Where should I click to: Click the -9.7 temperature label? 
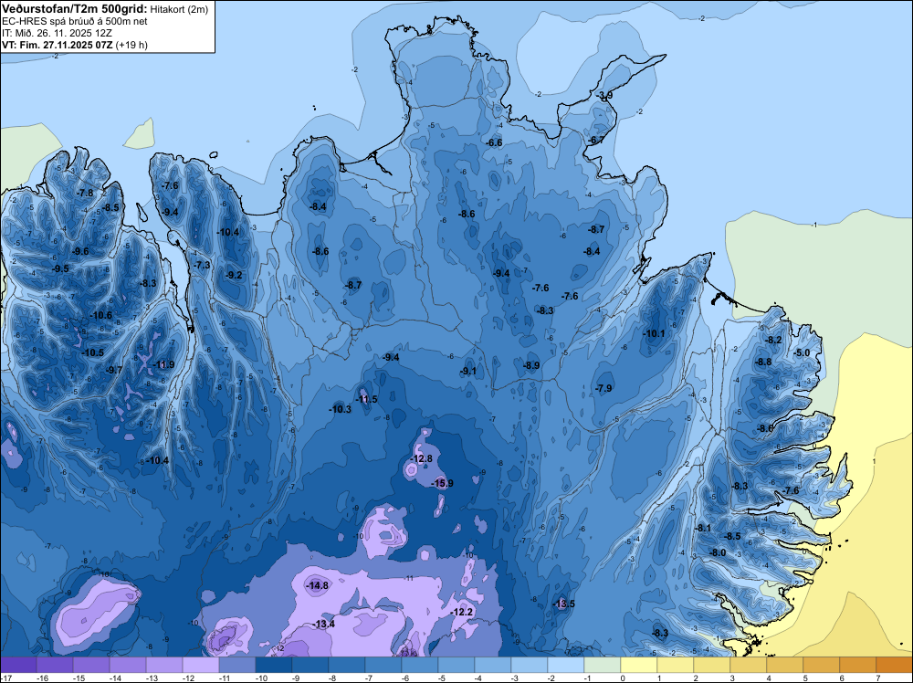tap(115, 371)
